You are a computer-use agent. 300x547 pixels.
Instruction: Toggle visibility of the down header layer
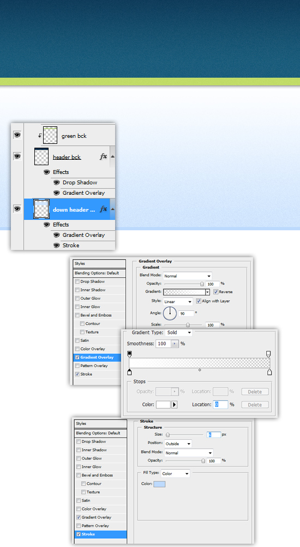(x=17, y=208)
